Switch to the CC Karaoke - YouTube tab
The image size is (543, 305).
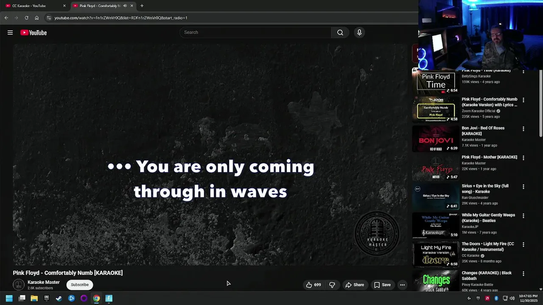pos(34,6)
